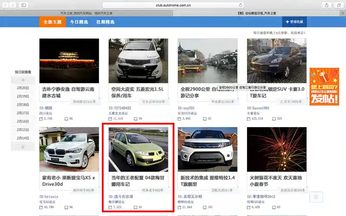Click the address bar showing club.autohome.com.cn
The height and width of the screenshot is (216, 346).
coord(173,5)
